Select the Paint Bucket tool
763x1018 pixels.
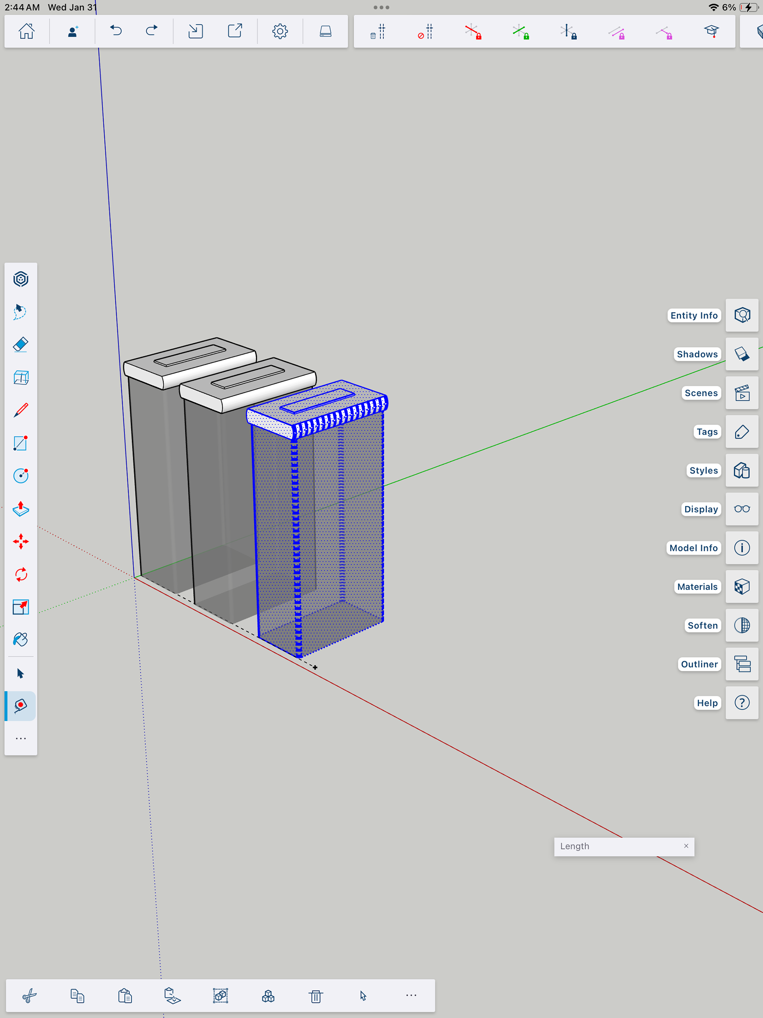pos(21,640)
